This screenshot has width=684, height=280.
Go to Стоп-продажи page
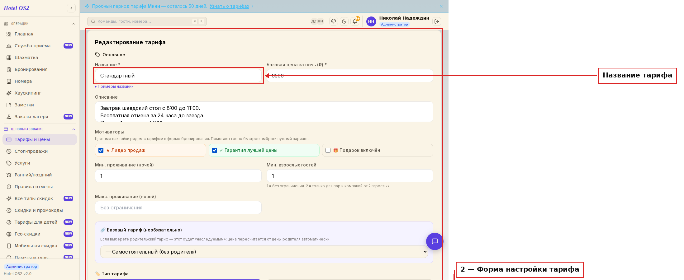coord(40,151)
